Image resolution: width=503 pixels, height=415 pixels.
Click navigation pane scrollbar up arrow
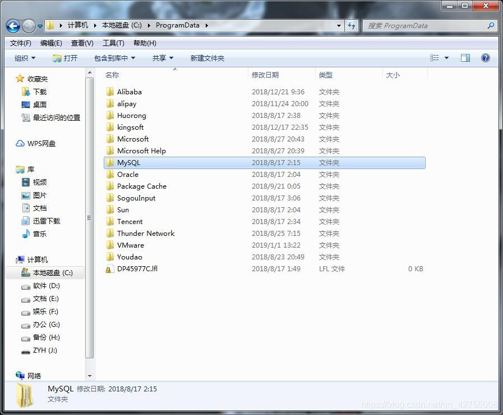90,73
